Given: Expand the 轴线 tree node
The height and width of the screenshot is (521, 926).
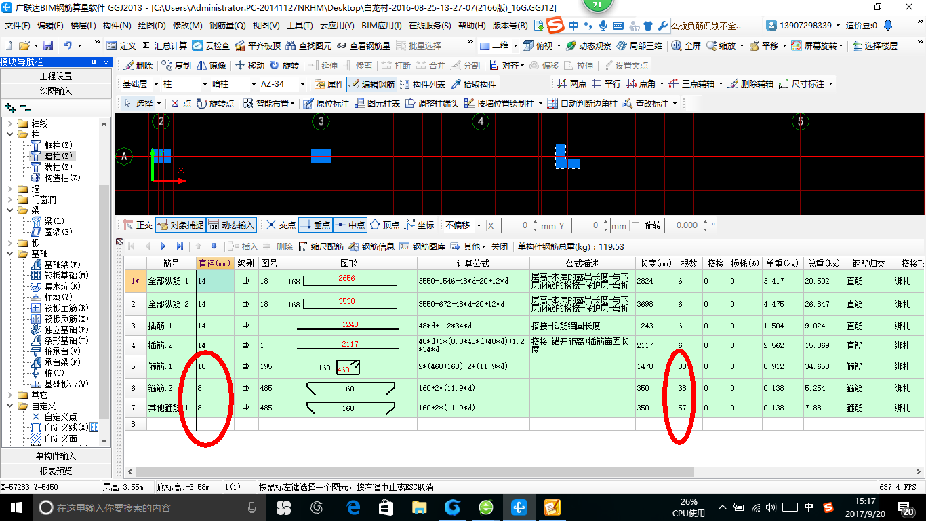Looking at the screenshot, I should point(9,123).
